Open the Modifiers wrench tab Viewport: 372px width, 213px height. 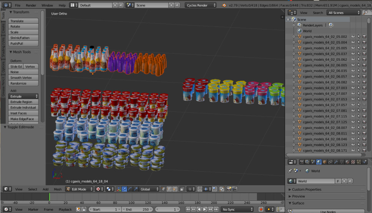click(x=336, y=162)
